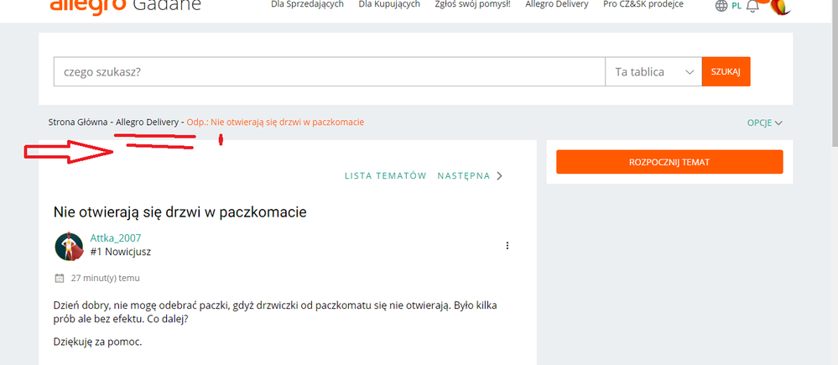Open Zgłoś swój pomysł! section
Viewport: 838px width, 365px height.
click(472, 4)
